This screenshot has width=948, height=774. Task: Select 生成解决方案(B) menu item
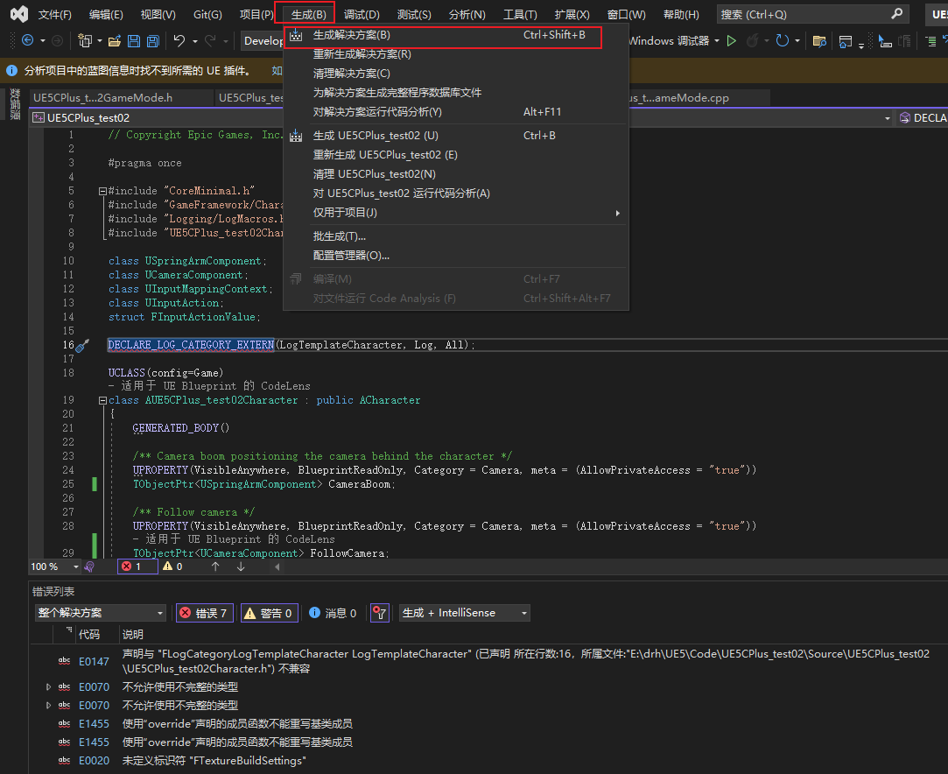[x=456, y=35]
